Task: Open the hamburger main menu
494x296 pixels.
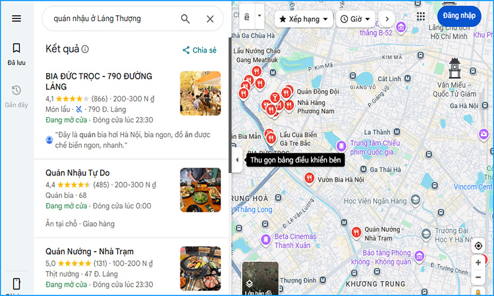Action: [x=16, y=18]
